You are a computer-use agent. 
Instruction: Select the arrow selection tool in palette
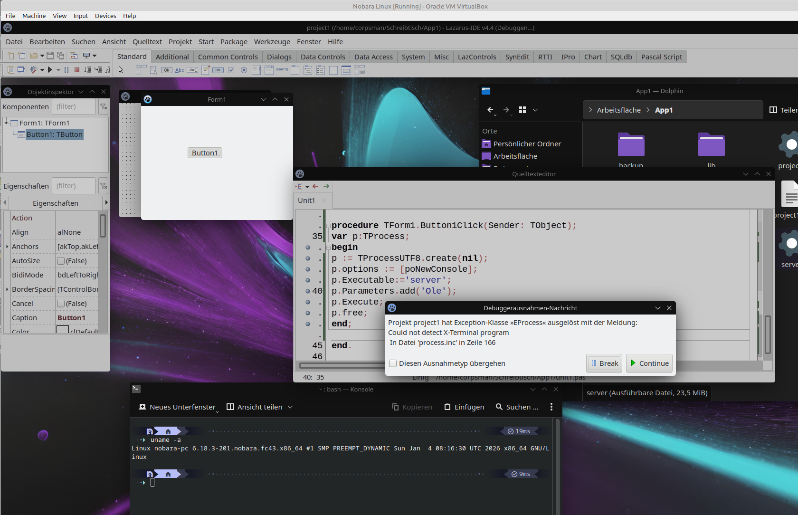[x=121, y=70]
